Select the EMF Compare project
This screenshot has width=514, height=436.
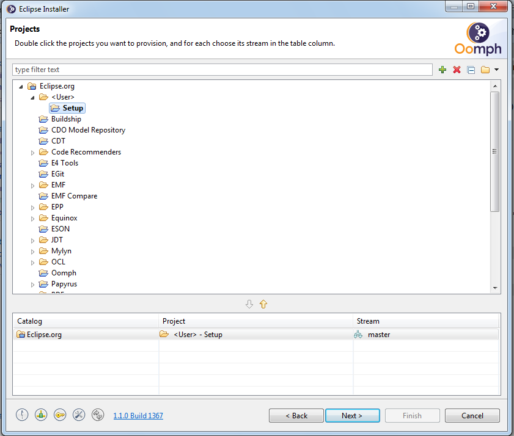74,196
